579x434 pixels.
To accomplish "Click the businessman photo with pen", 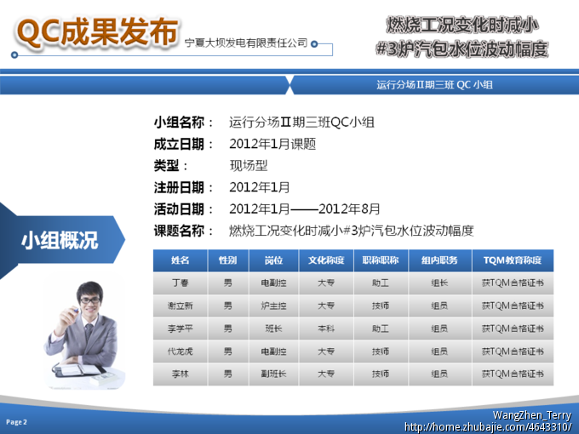I will point(82,330).
